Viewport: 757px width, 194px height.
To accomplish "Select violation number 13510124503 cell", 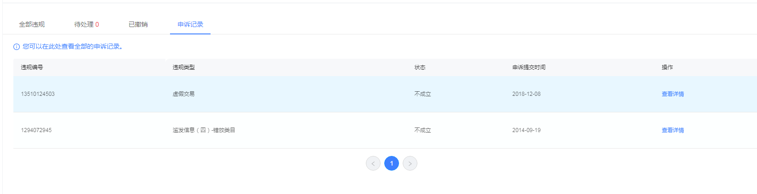I will tap(38, 94).
